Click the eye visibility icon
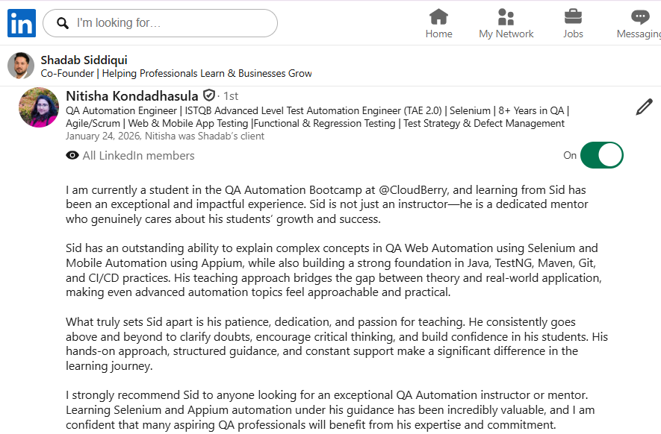The height and width of the screenshot is (434, 661). (72, 155)
